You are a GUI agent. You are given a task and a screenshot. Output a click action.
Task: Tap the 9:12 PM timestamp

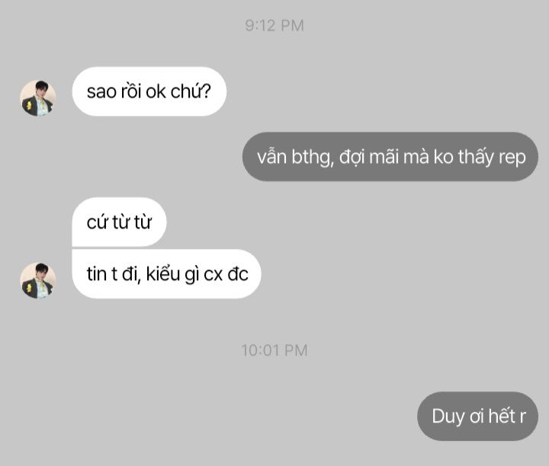[274, 26]
